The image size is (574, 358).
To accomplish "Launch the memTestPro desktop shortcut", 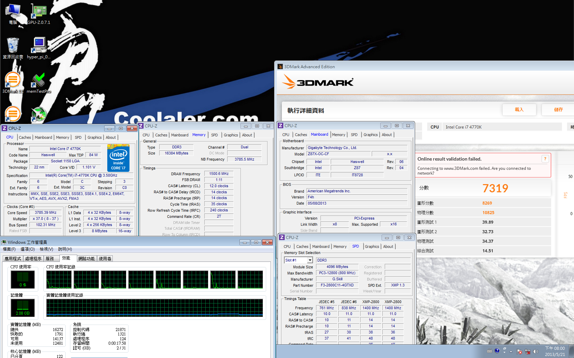I will click(x=39, y=83).
